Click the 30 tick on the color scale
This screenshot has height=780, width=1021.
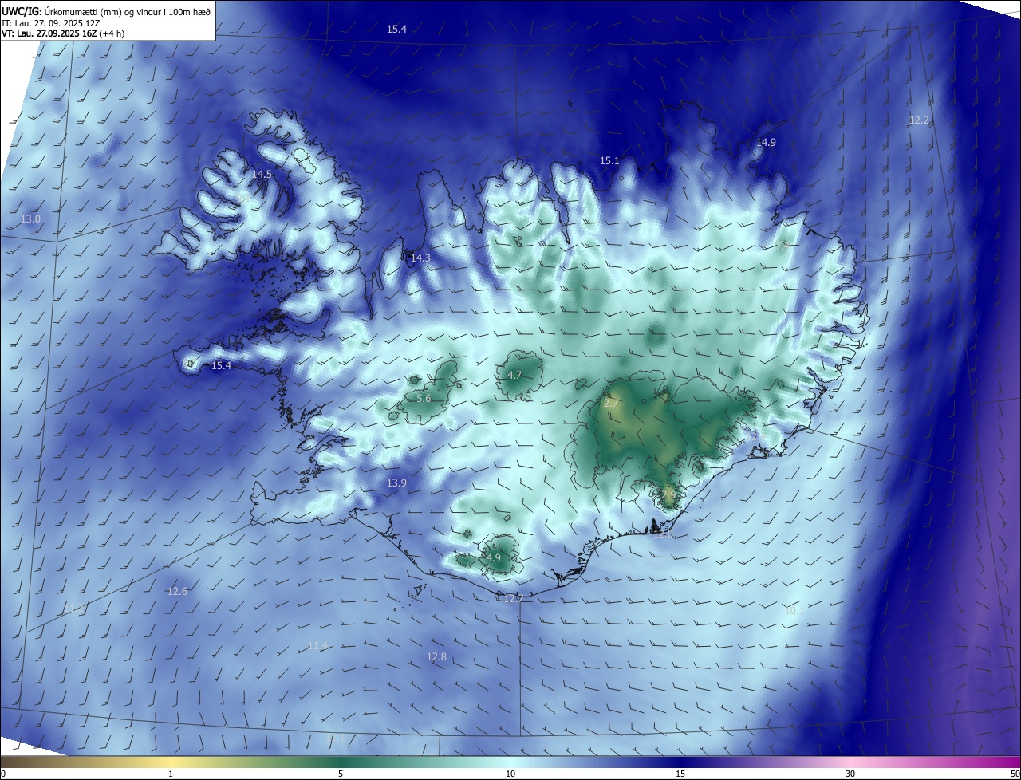coord(850,774)
